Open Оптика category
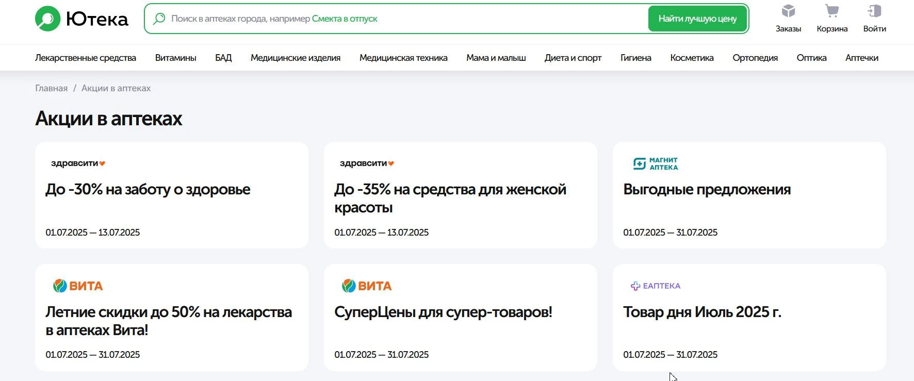This screenshot has width=914, height=381. pos(811,58)
